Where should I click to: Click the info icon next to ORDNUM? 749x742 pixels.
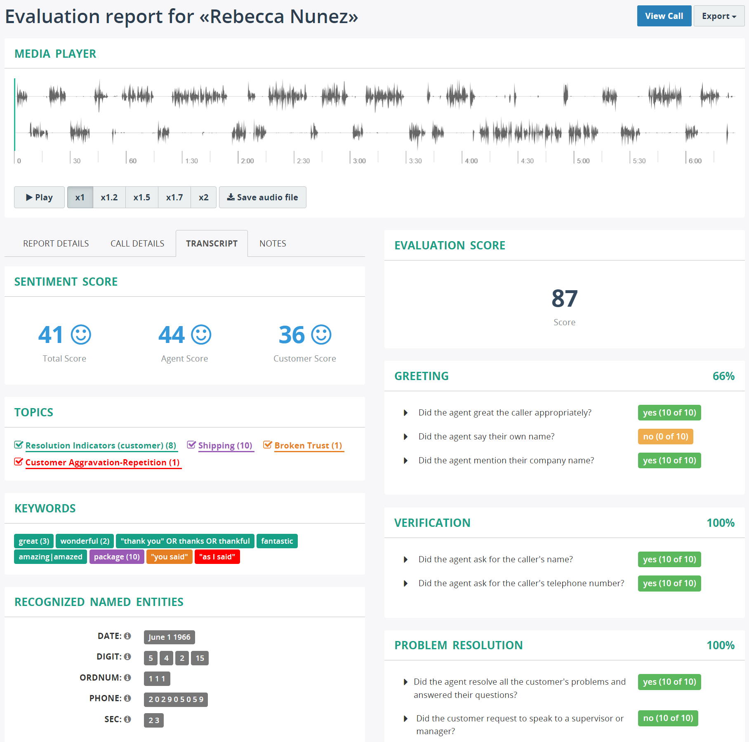[x=127, y=678]
